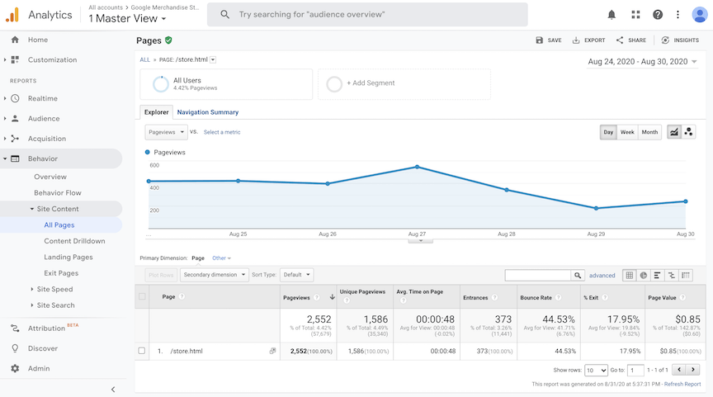Click the search magnifier icon in top bar

click(x=224, y=15)
